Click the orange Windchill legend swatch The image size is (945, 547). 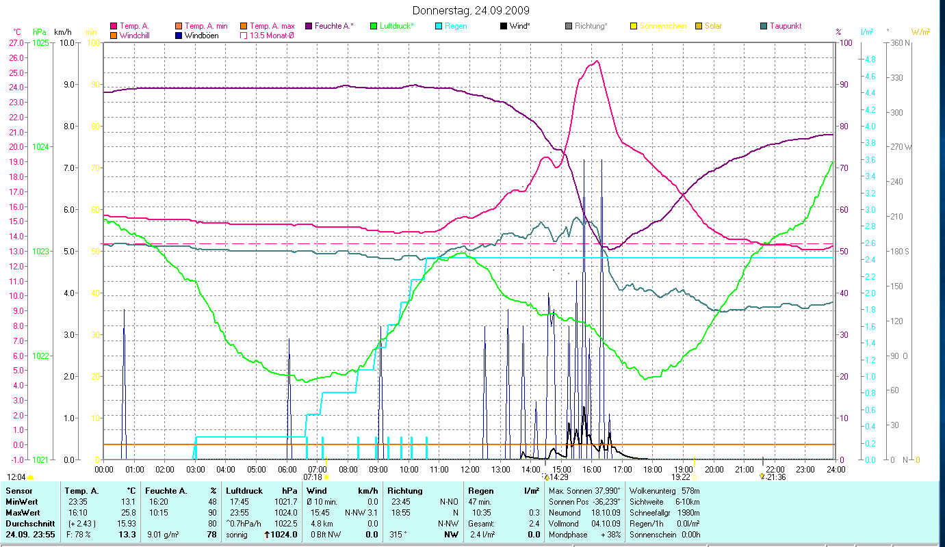point(113,35)
